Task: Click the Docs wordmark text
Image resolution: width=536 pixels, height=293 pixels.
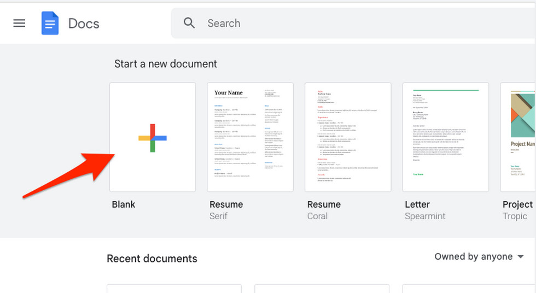Action: point(84,24)
